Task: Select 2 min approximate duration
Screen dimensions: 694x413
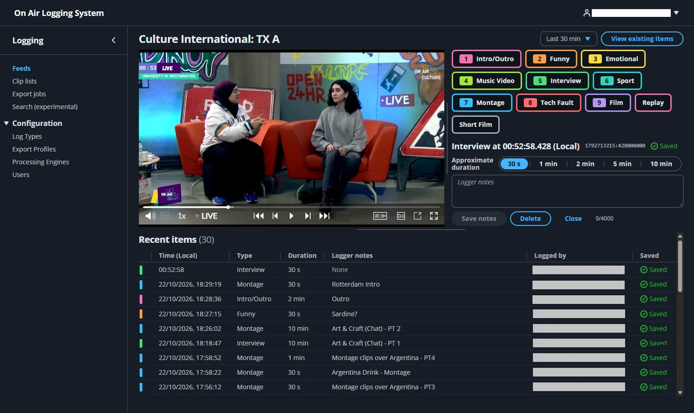Action: (585, 164)
